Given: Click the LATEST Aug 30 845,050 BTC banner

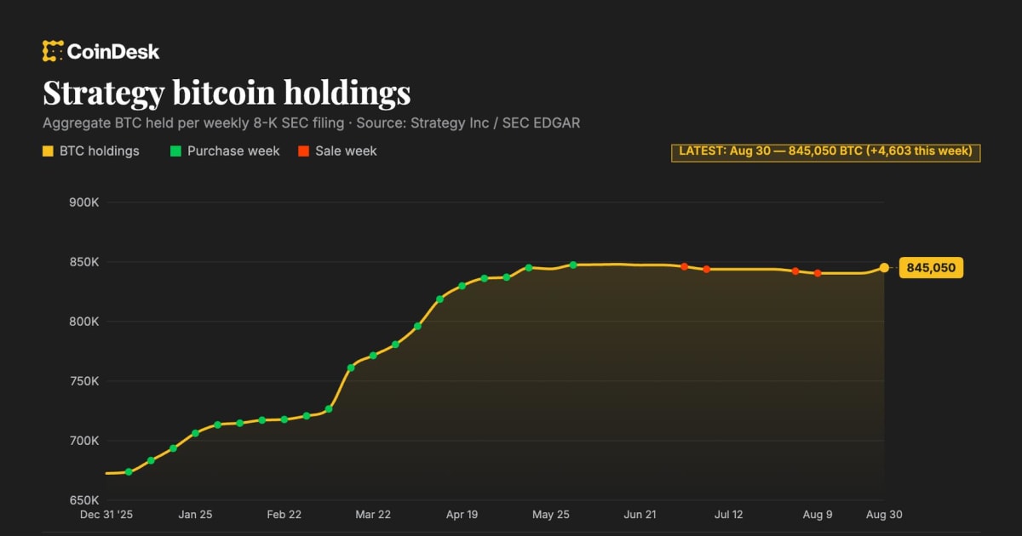Looking at the screenshot, I should click(x=825, y=152).
